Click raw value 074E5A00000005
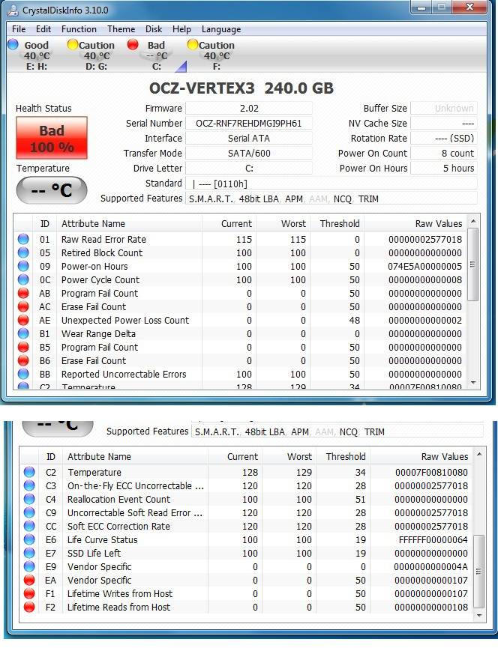Screen dimensions: 498x648 [x=424, y=266]
